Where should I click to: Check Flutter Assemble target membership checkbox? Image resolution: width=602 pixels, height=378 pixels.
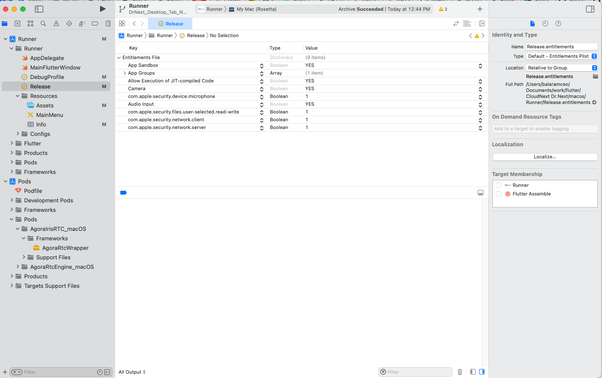click(499, 194)
